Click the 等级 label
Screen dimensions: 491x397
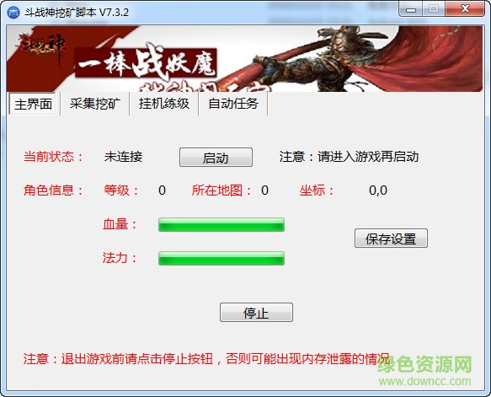(x=121, y=190)
